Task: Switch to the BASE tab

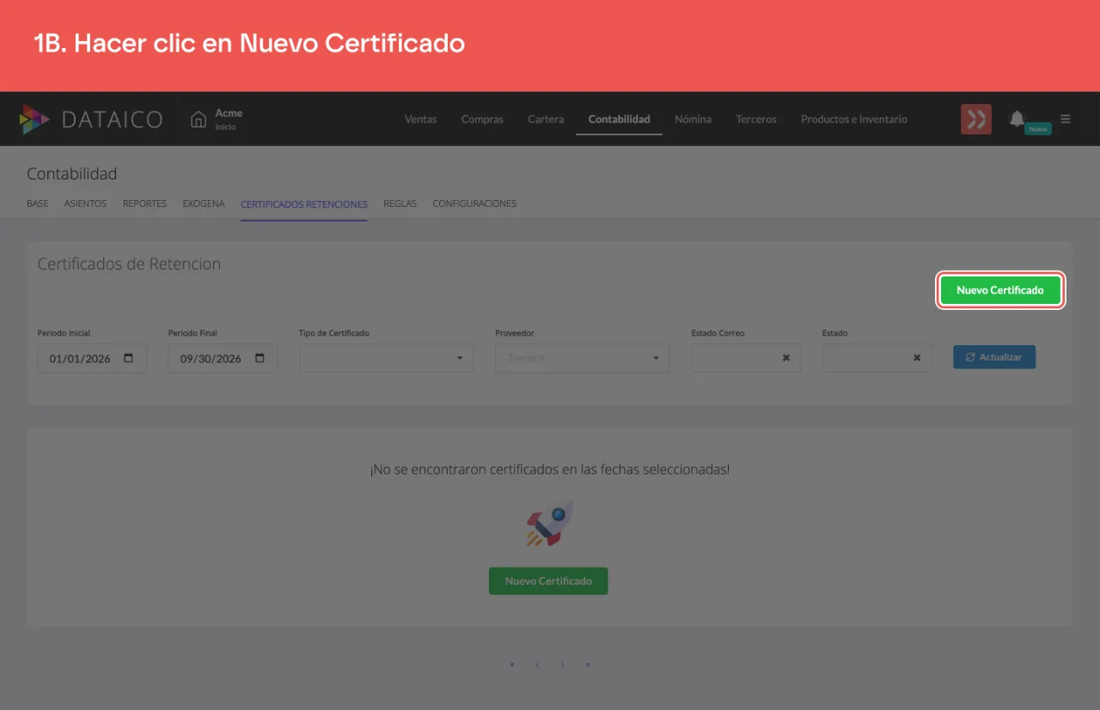Action: point(38,204)
